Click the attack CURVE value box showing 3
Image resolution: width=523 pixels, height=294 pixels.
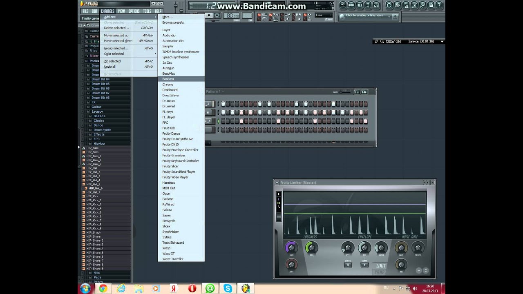(348, 265)
